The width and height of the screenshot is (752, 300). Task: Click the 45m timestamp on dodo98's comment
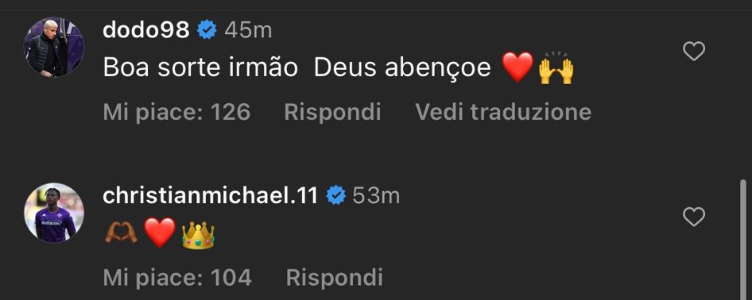248,31
